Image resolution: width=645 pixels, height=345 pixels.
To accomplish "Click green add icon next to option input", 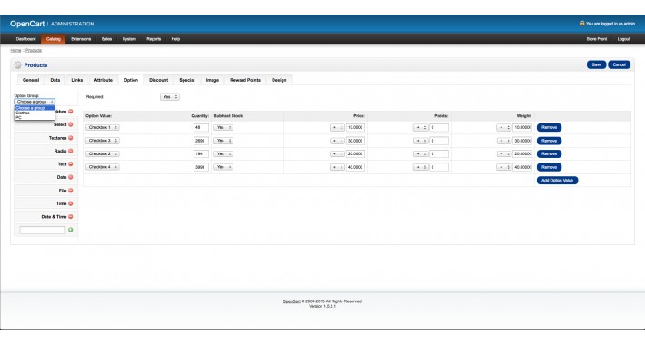I will (x=70, y=230).
